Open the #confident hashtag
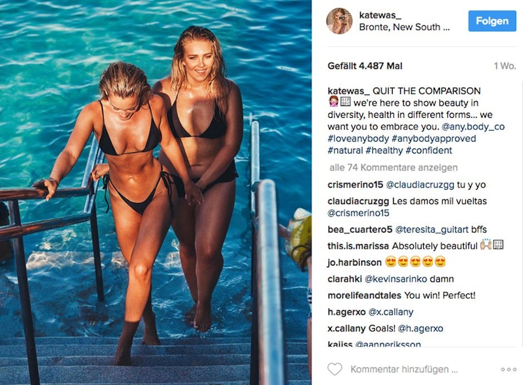This screenshot has height=385, width=523. [x=428, y=150]
